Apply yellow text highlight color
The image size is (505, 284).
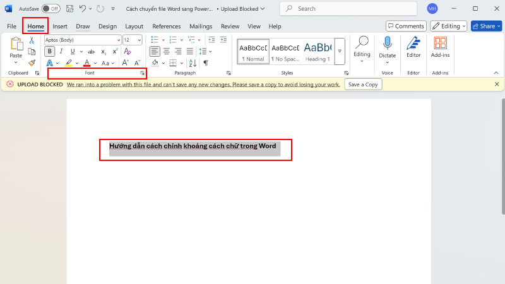69,62
